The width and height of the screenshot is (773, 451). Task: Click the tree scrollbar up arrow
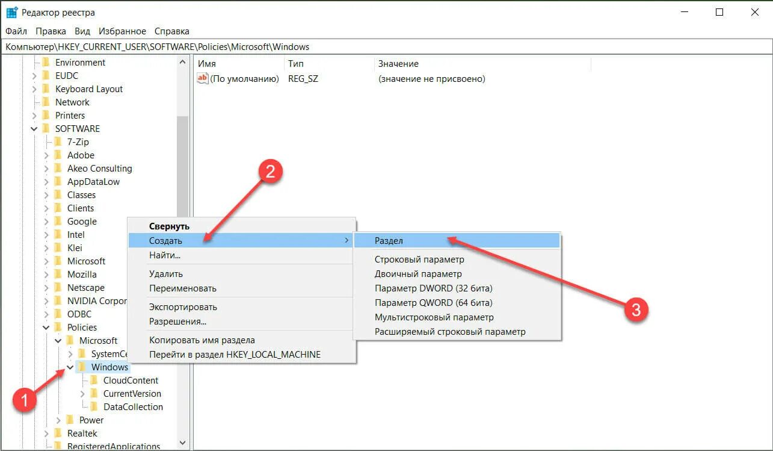[x=183, y=62]
